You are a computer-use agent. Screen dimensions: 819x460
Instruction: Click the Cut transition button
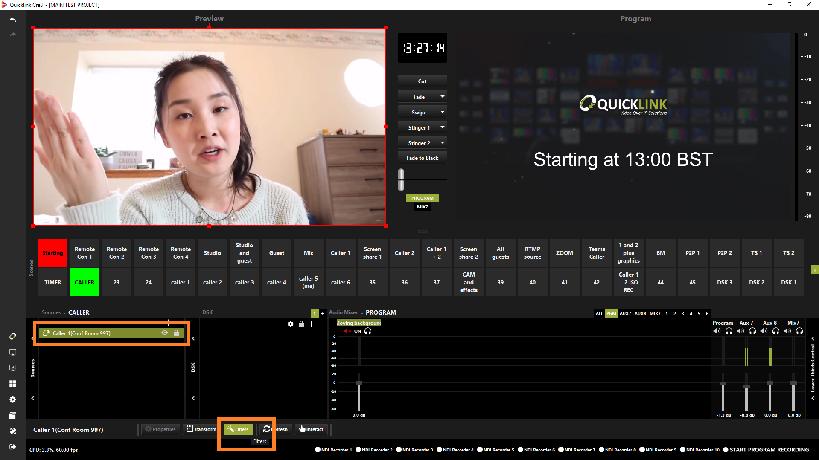click(x=422, y=81)
